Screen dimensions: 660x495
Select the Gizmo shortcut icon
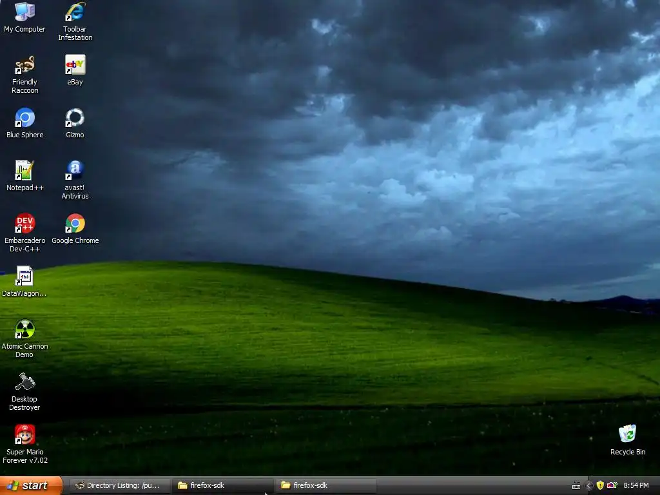point(75,123)
